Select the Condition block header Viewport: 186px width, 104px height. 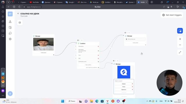pyautogui.click(x=88, y=44)
